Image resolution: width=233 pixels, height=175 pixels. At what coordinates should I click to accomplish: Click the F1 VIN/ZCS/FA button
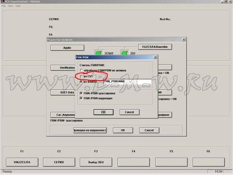pos(22,162)
